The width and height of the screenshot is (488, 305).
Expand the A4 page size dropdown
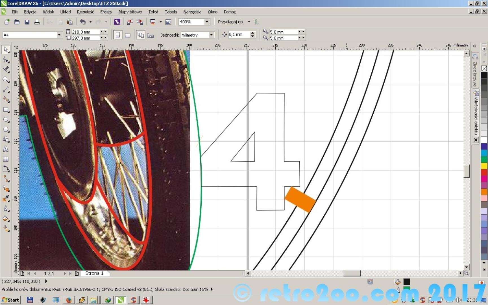[59, 35]
